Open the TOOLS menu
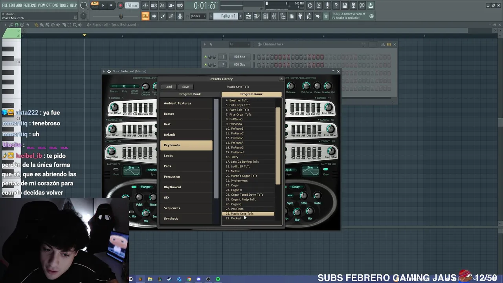Viewport: 503px width, 283px height. (x=64, y=6)
